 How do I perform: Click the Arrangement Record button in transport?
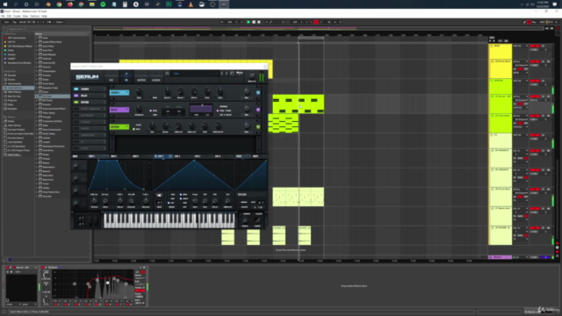click(259, 22)
